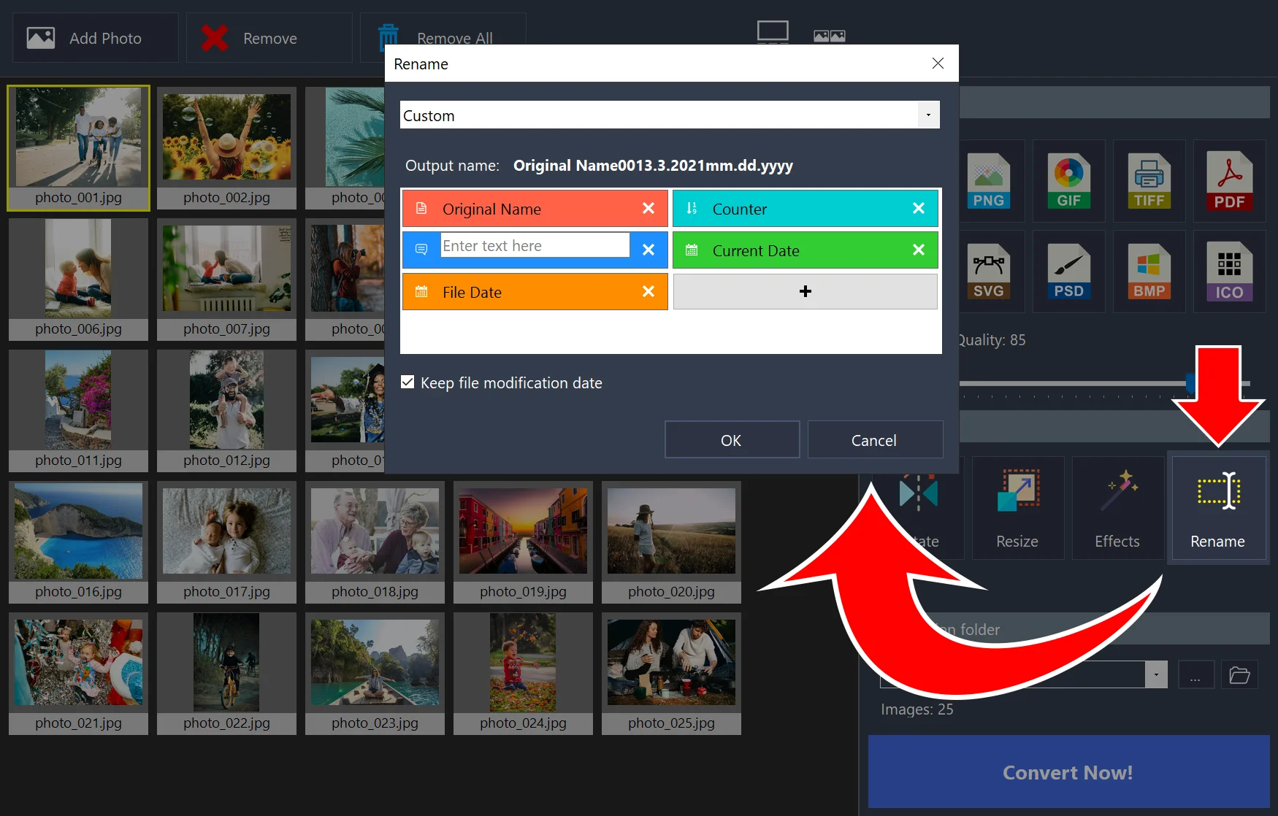The width and height of the screenshot is (1278, 816).
Task: Click the ellipsis browse button
Action: 1195,674
